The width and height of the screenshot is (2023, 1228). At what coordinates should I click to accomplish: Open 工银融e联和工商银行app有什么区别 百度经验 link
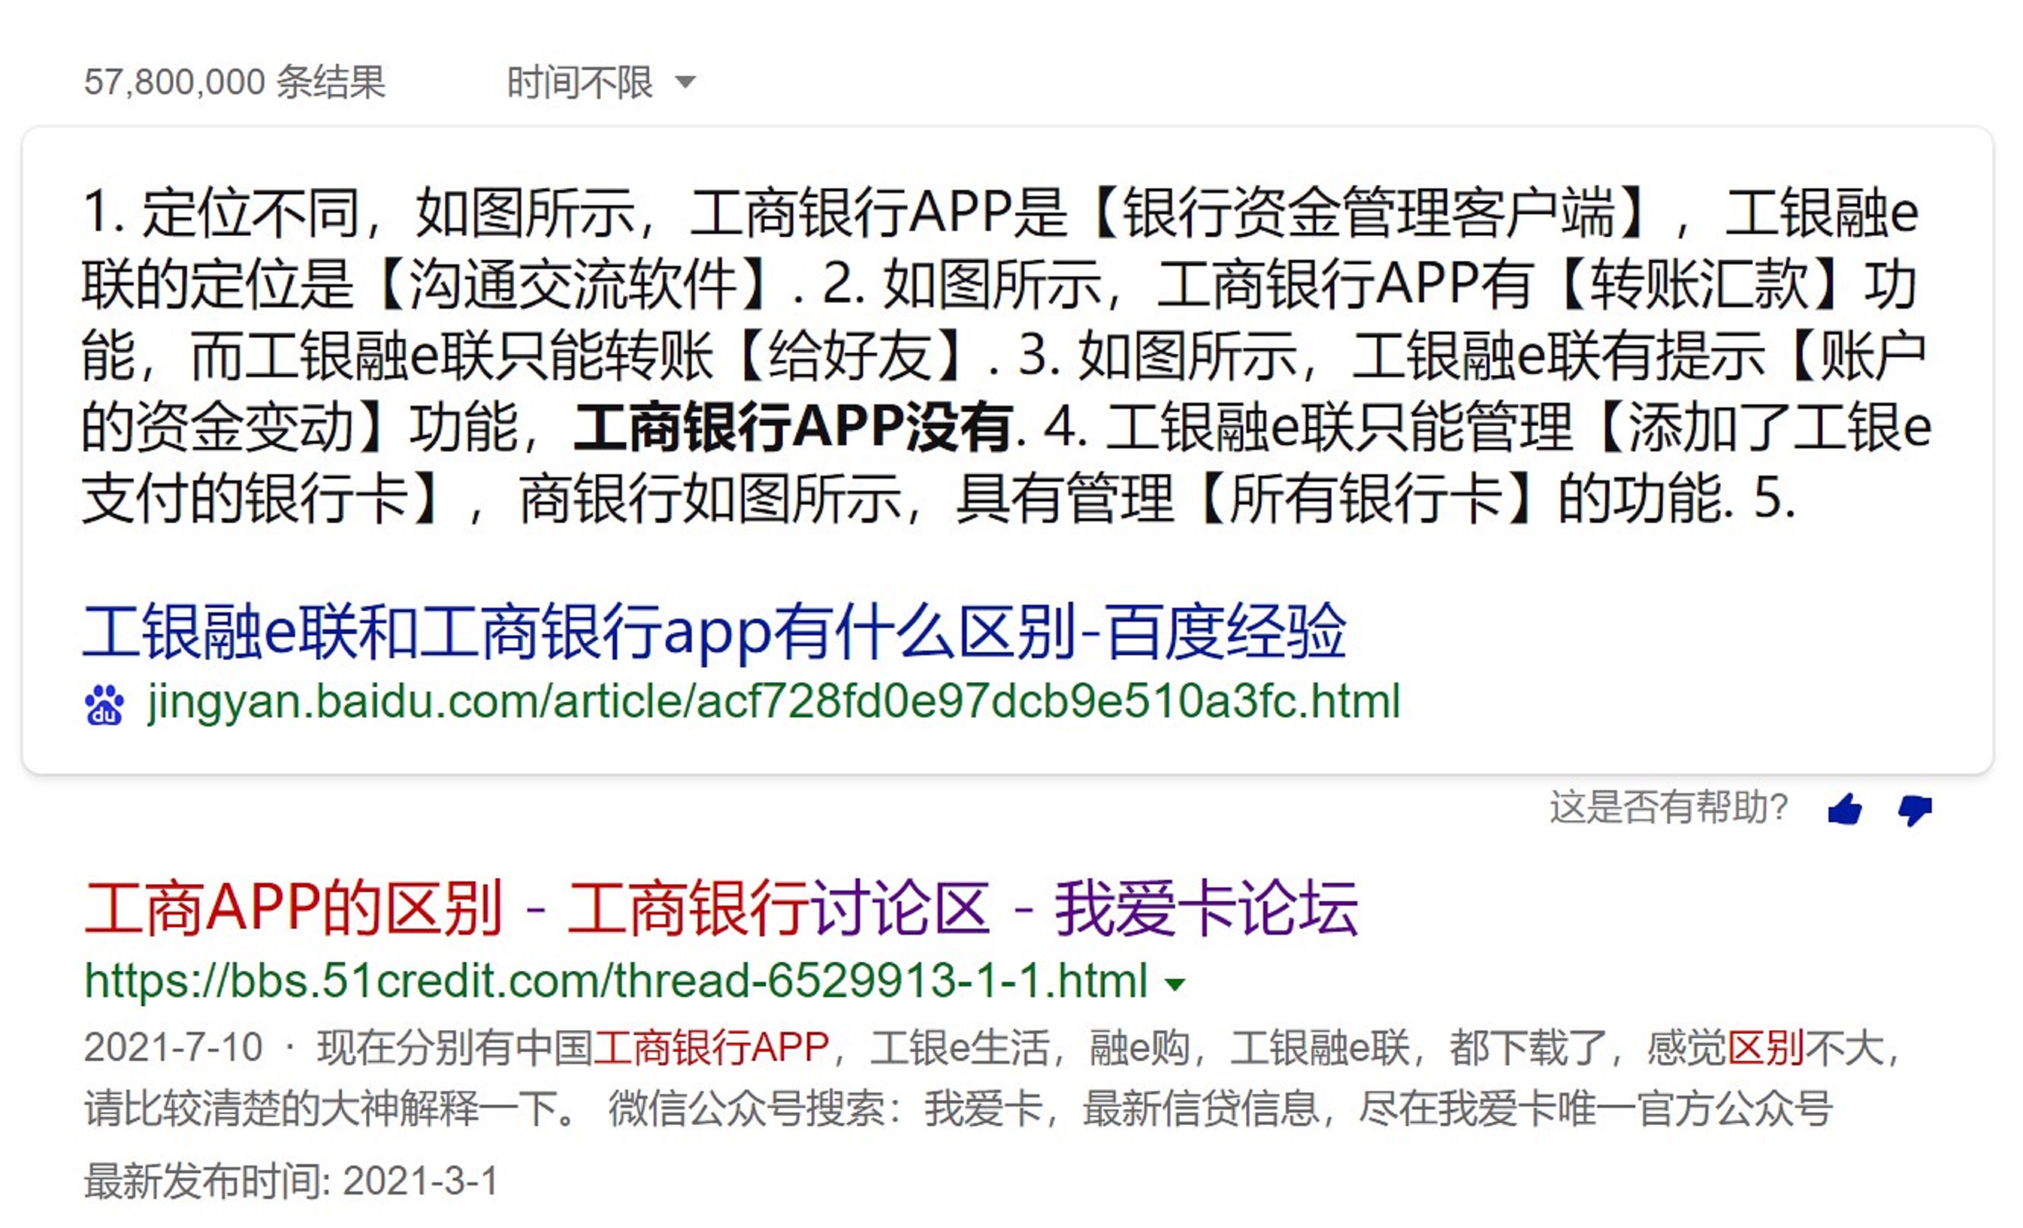pos(714,631)
